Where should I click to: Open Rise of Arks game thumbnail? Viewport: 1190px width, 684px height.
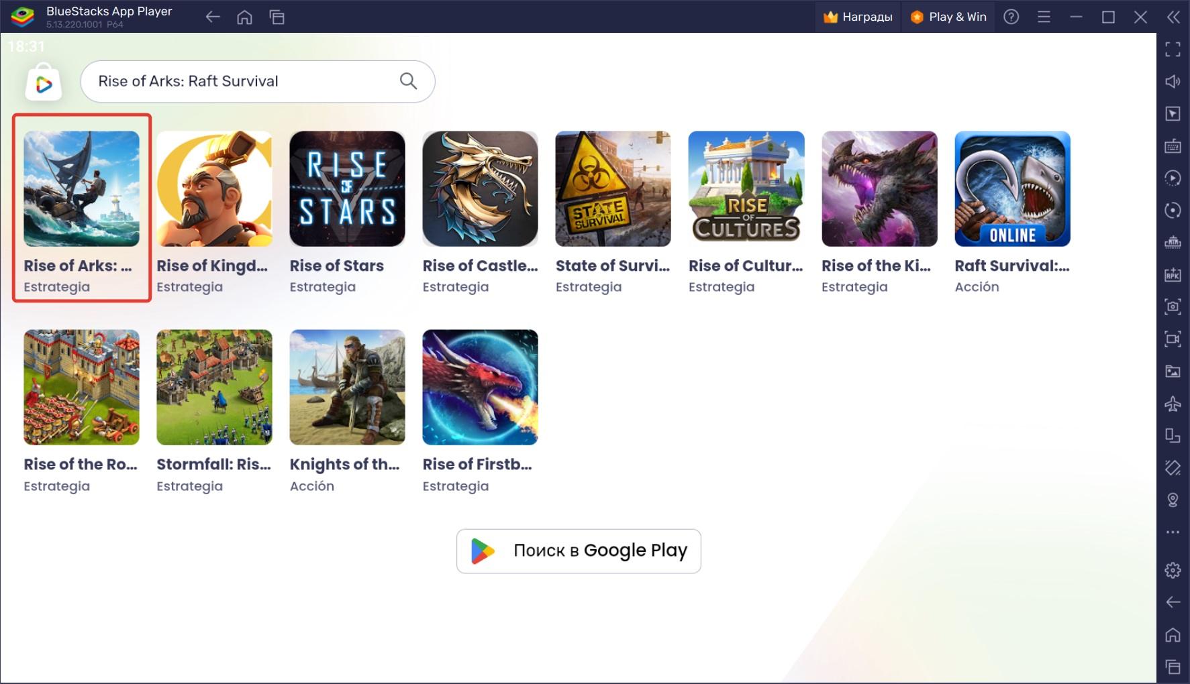pos(81,188)
